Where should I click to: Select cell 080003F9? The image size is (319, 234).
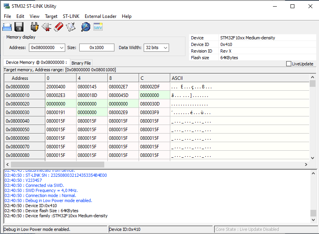154,112
